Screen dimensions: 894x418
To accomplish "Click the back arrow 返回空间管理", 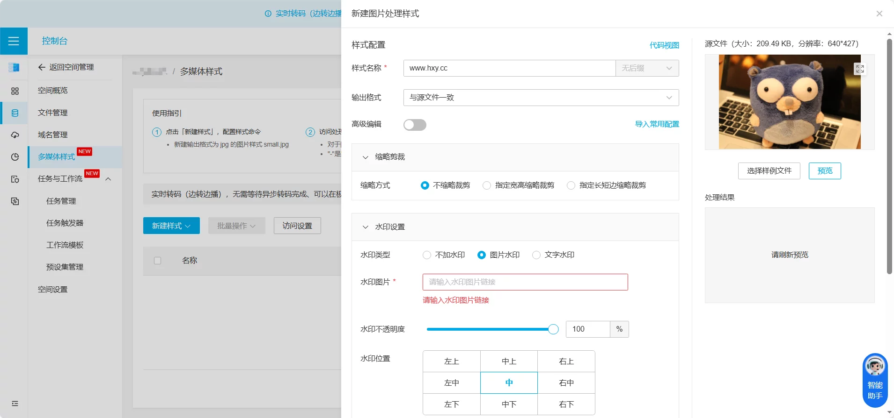I will (66, 67).
